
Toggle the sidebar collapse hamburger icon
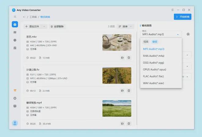pyautogui.click(x=15, y=16)
